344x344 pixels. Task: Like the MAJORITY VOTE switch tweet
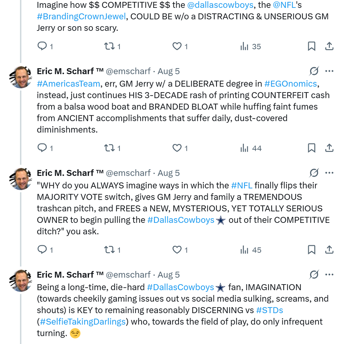click(x=177, y=250)
